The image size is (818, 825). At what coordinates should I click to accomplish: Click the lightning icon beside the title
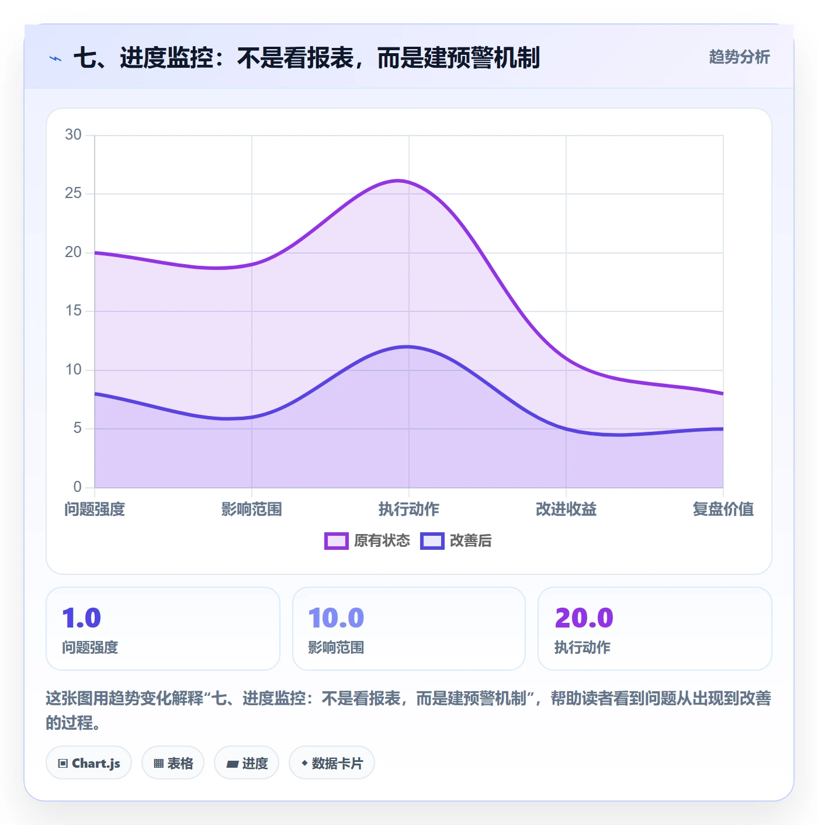(56, 58)
